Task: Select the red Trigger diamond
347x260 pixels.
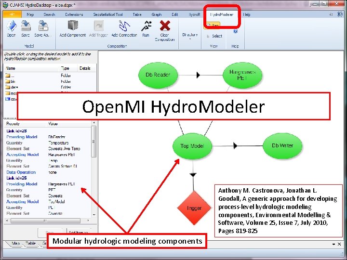Action: pyautogui.click(x=194, y=208)
